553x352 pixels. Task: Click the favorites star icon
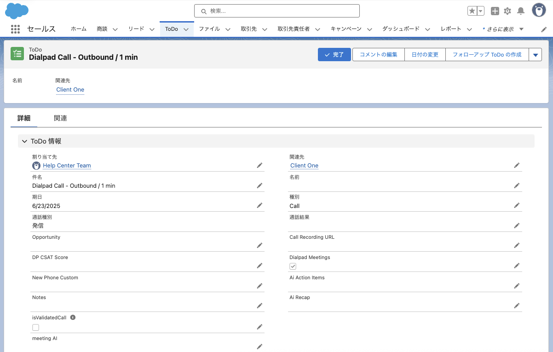click(x=472, y=11)
